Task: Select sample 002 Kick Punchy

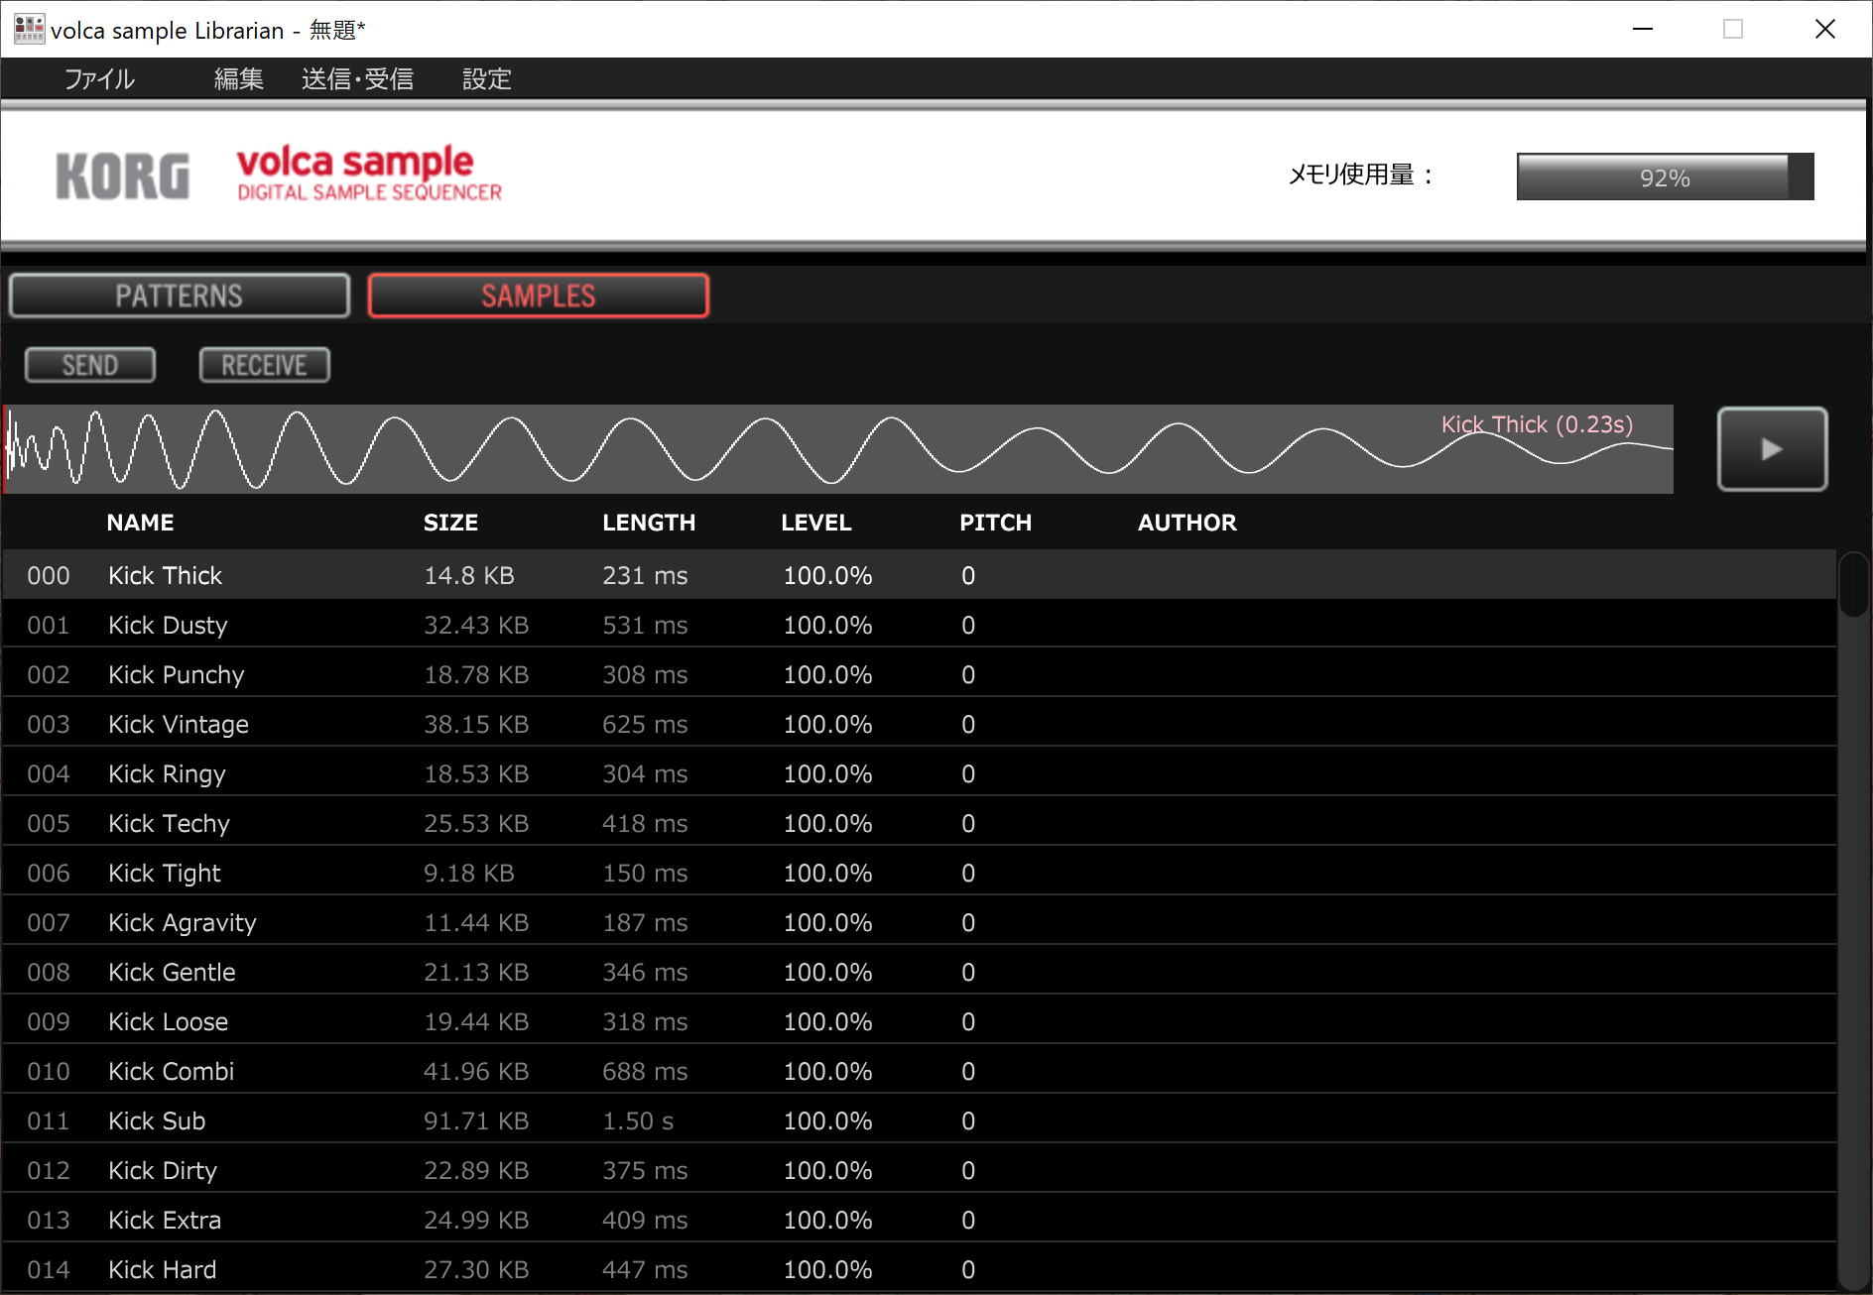Action: (x=920, y=674)
